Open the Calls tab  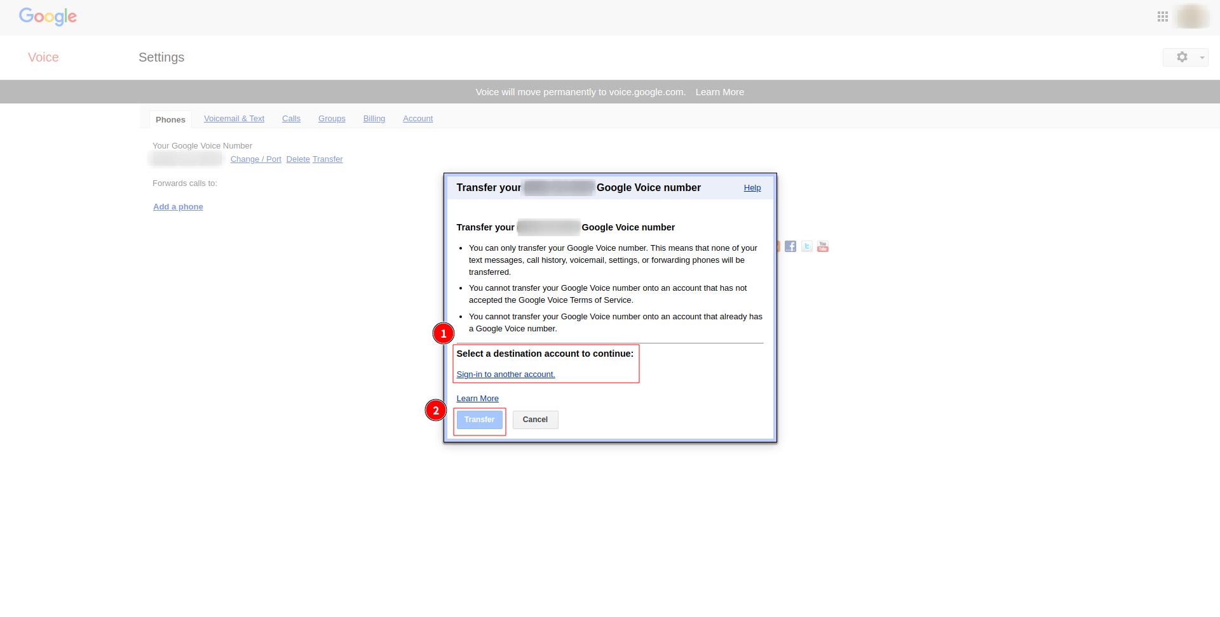tap(291, 119)
